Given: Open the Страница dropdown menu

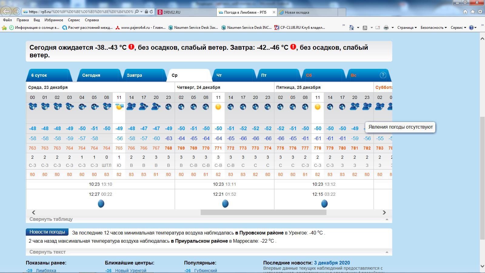Looking at the screenshot, I should click(407, 28).
